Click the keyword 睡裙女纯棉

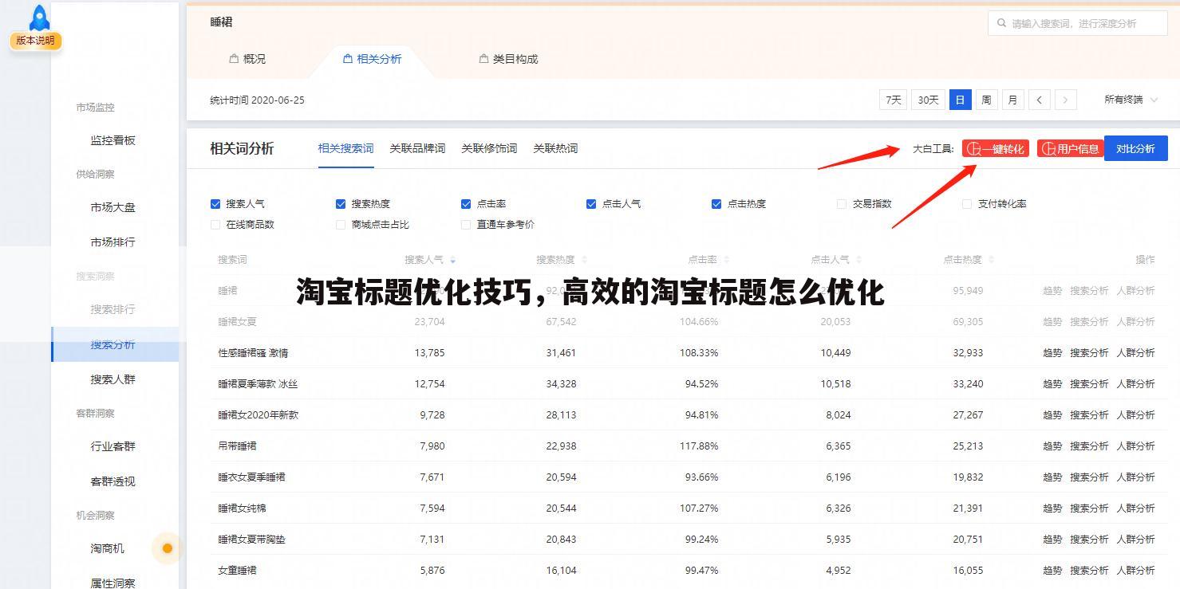[243, 509]
